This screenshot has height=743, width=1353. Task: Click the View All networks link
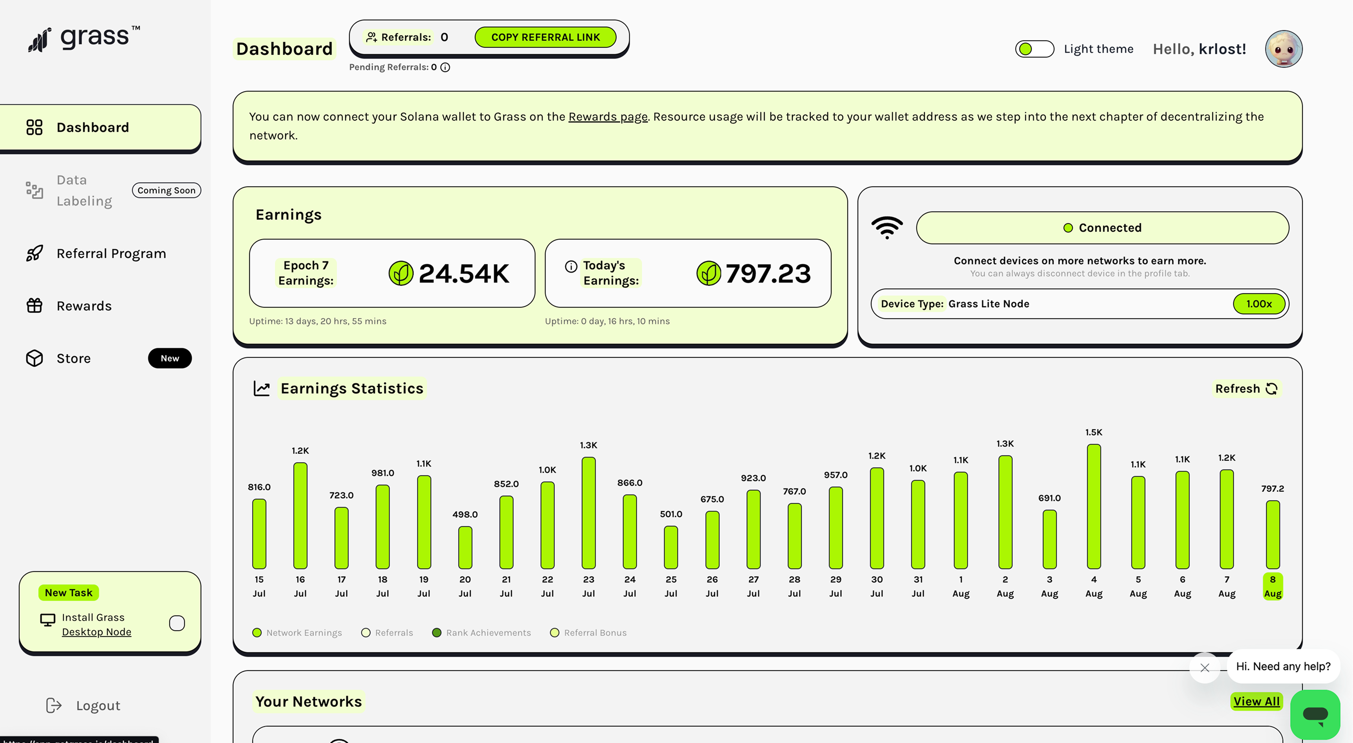[1256, 701]
